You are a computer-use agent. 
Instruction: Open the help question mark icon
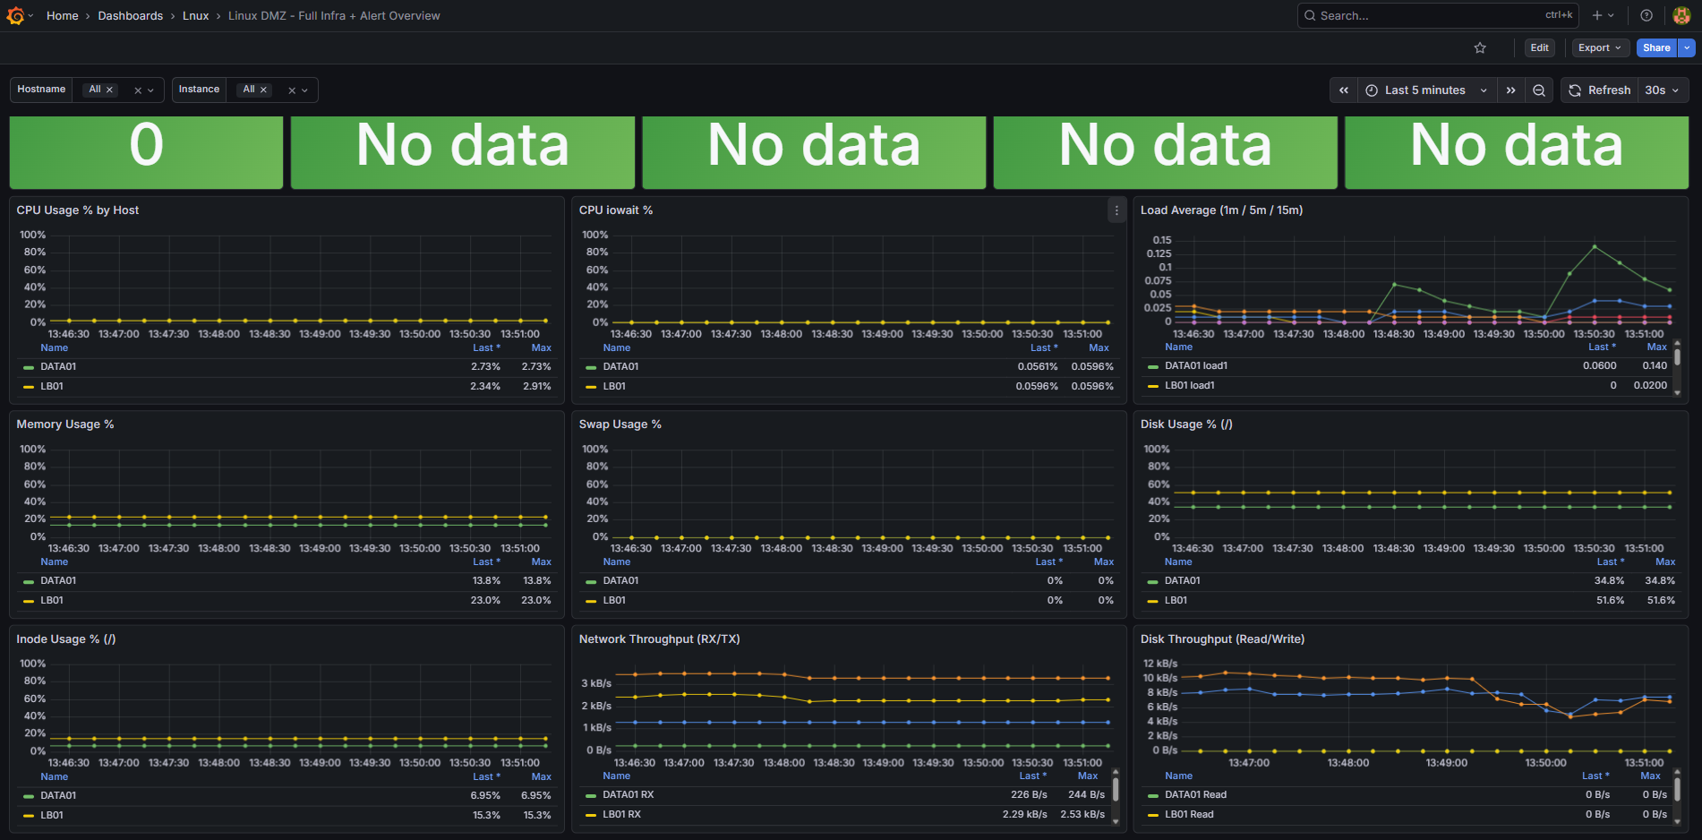pyautogui.click(x=1646, y=15)
